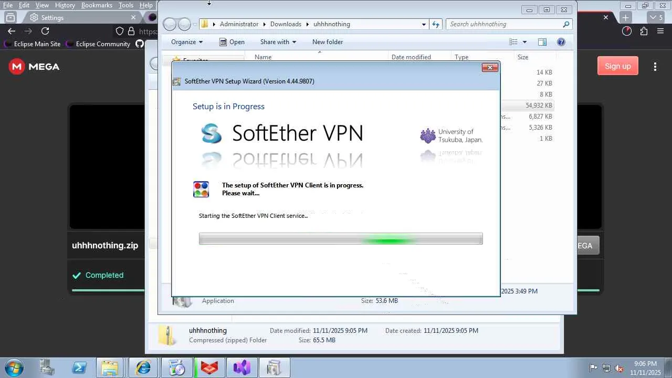Switch to the setup installer taskbar icon
672x378 pixels.
274,367
